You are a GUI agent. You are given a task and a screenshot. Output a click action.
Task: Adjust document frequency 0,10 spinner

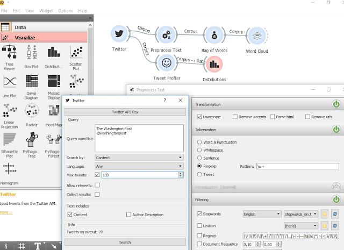(x=258, y=244)
